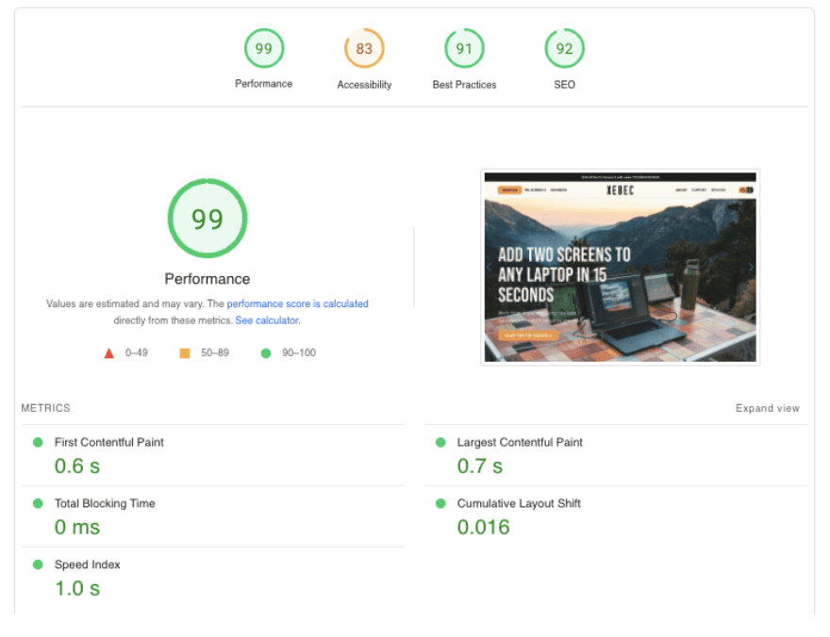Open the 'performance score is calculated' link
Viewport: 830px width, 637px height.
[297, 304]
